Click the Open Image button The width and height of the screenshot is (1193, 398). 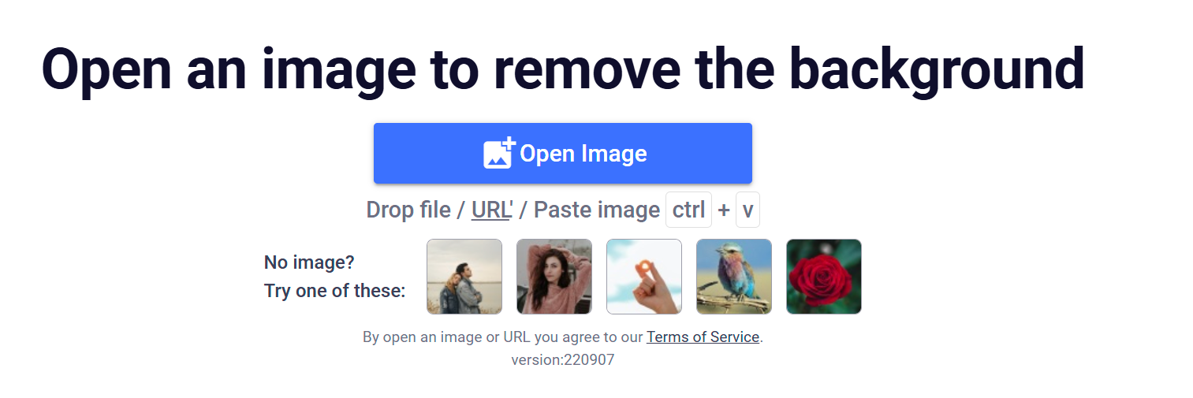pyautogui.click(x=562, y=153)
